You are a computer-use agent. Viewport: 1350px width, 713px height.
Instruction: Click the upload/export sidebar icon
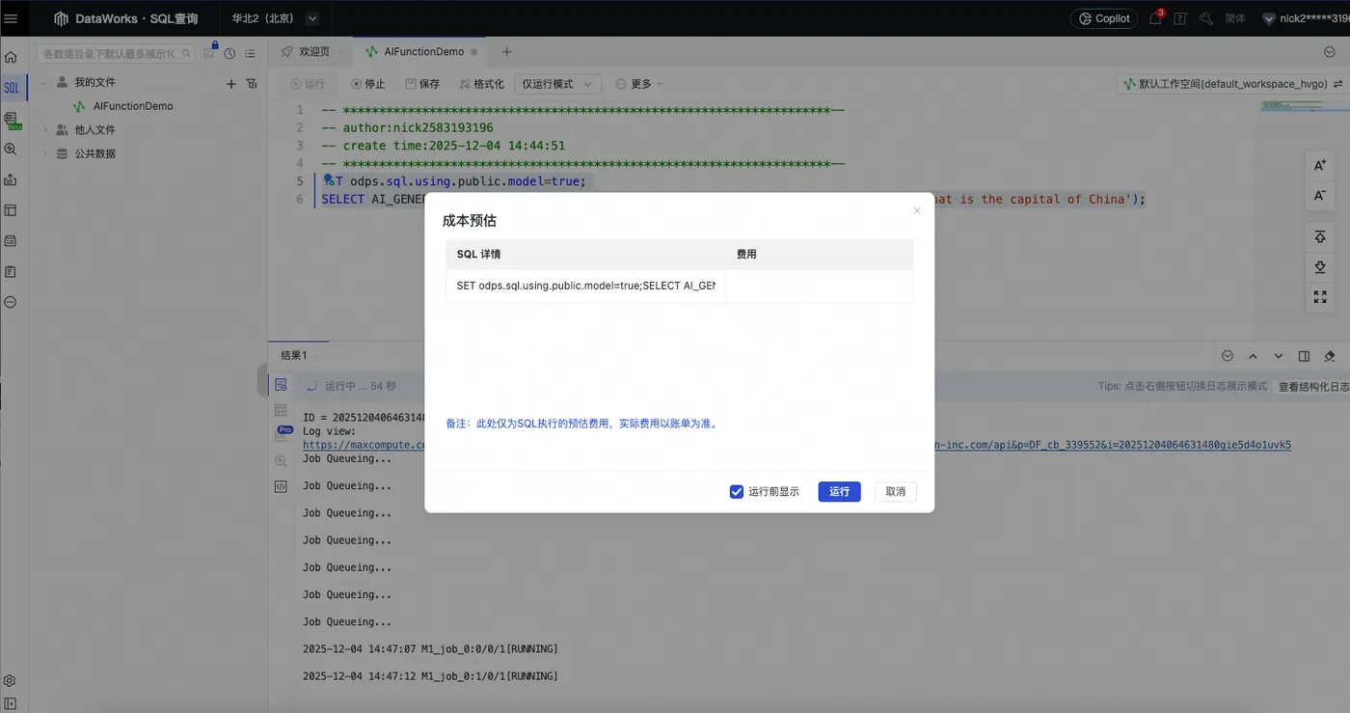click(x=11, y=179)
